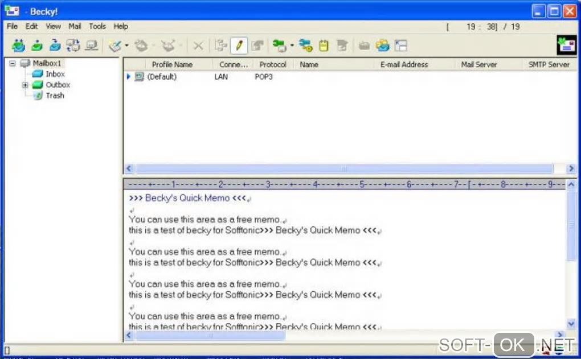
Task: Click the Conne... column header
Action: tap(234, 64)
